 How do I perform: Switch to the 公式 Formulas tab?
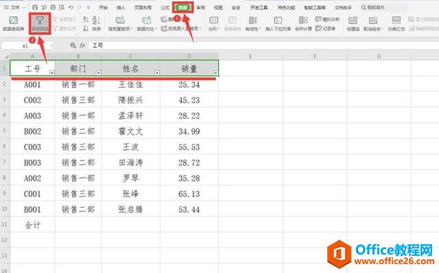[x=165, y=8]
